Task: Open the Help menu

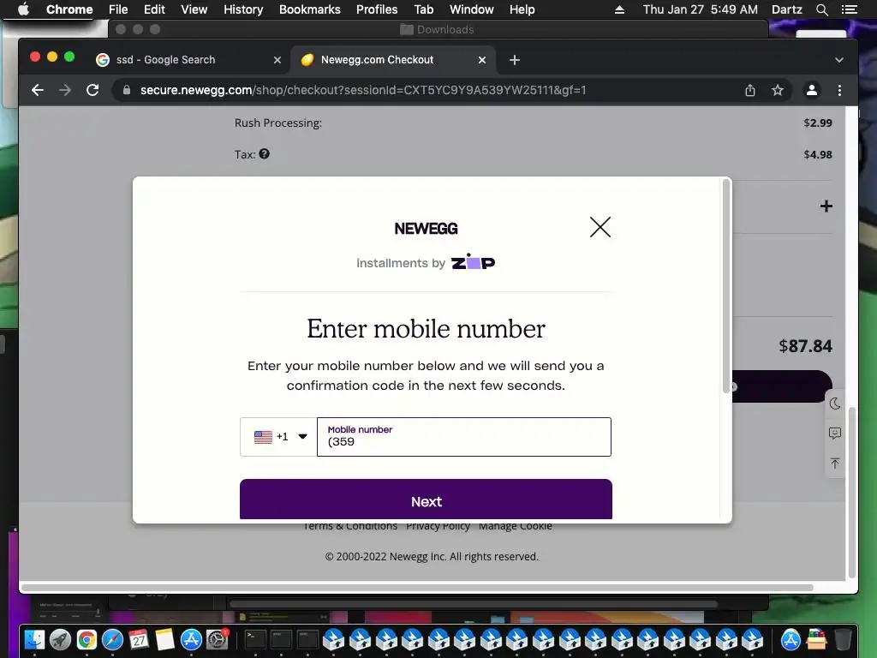Action: tap(522, 9)
